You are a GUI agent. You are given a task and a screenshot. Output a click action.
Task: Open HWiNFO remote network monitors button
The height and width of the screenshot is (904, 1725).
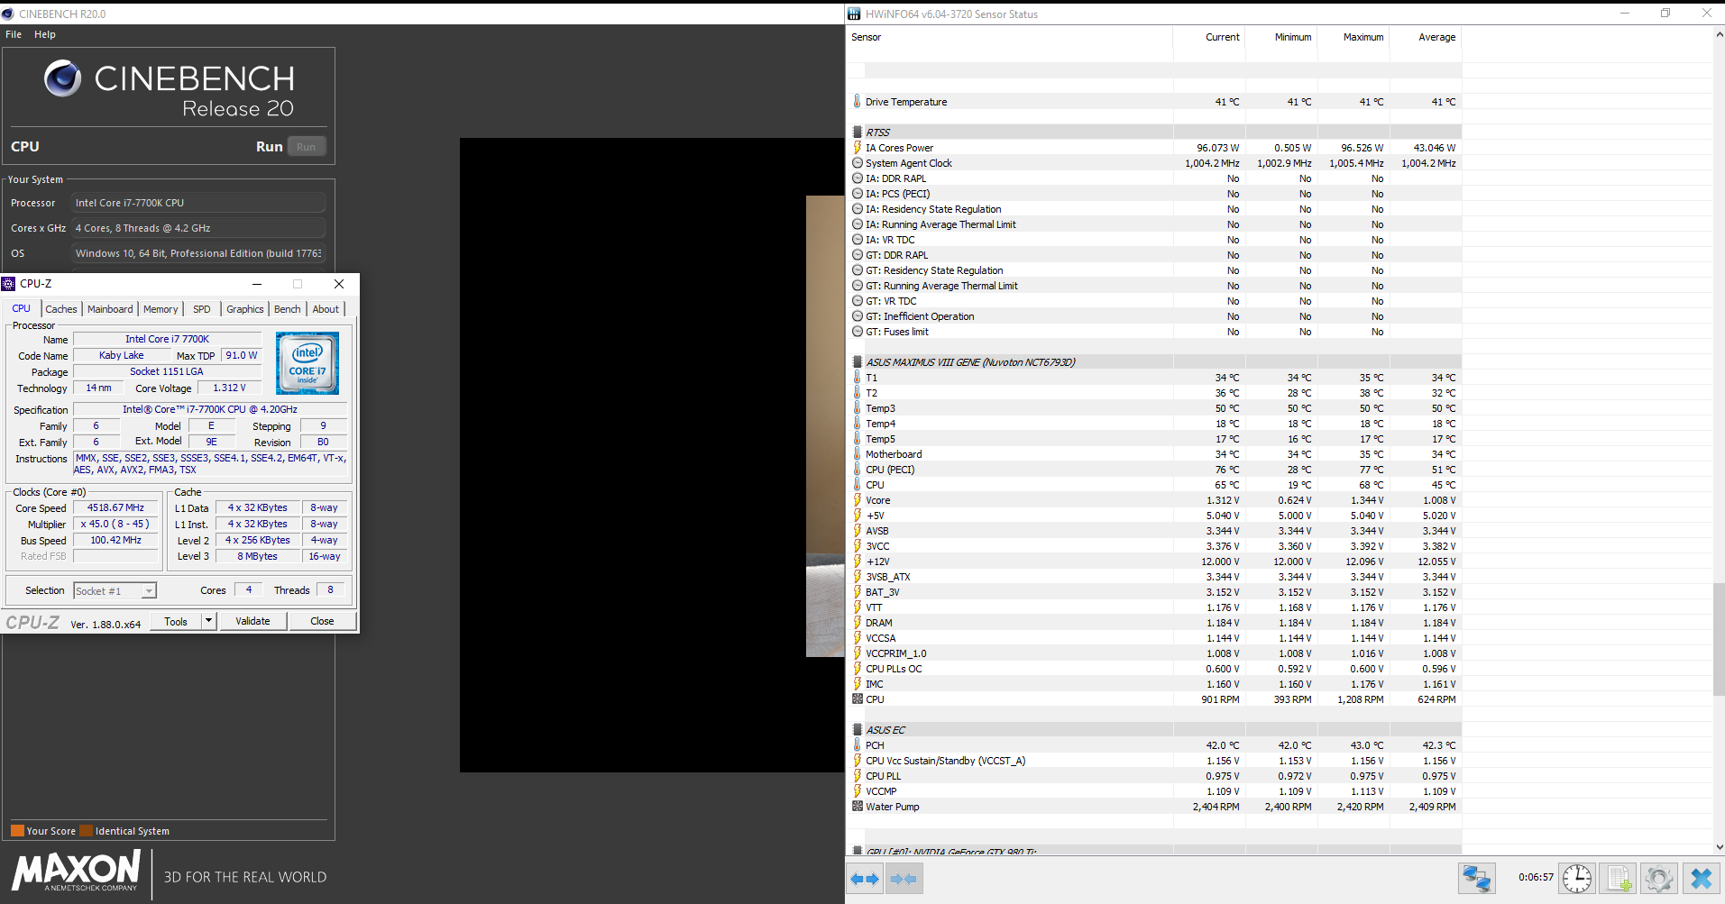click(x=1476, y=878)
